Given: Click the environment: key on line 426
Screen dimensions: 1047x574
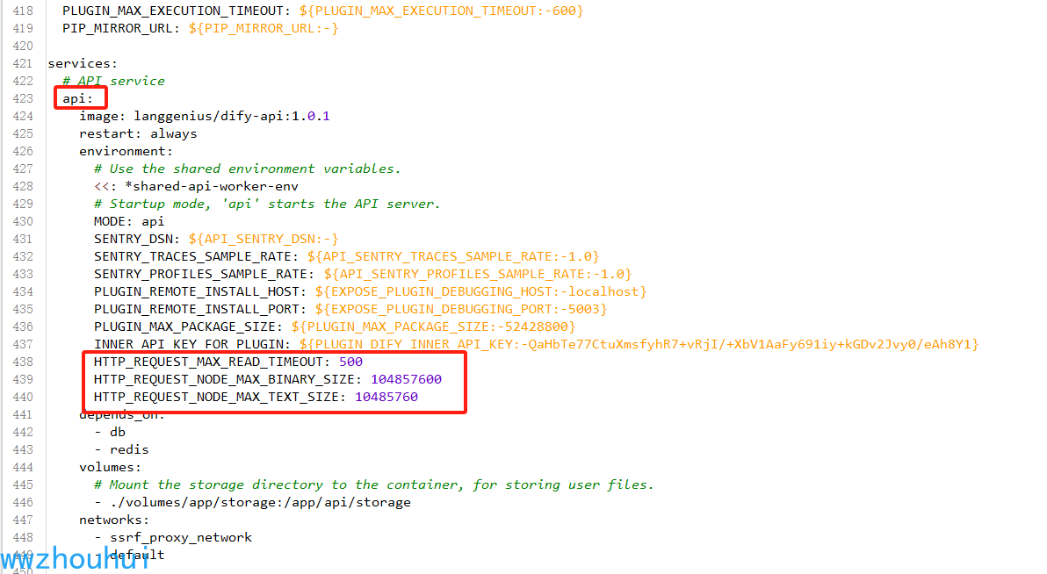Looking at the screenshot, I should (x=126, y=152).
